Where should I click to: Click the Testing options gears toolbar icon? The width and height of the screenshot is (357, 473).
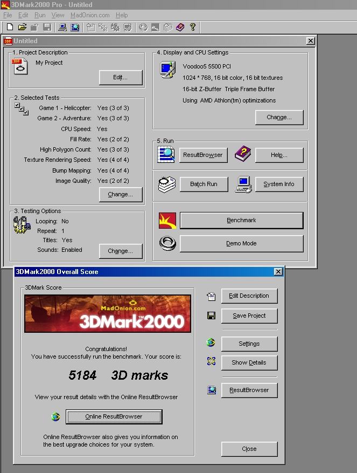[x=115, y=27]
